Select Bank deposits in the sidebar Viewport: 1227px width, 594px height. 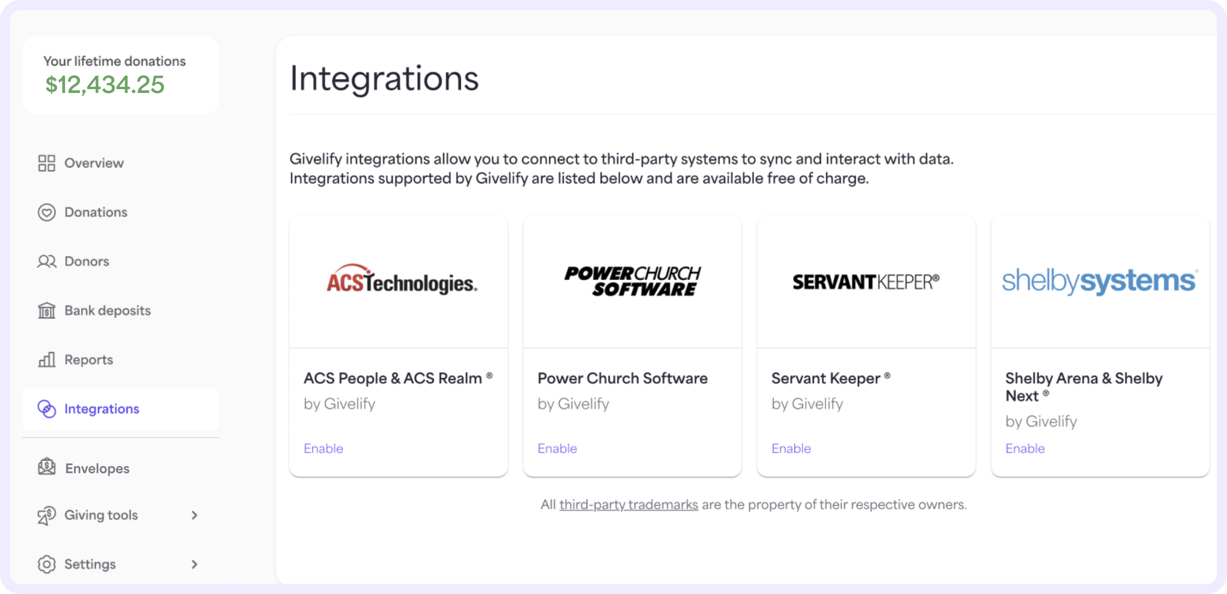(x=108, y=311)
